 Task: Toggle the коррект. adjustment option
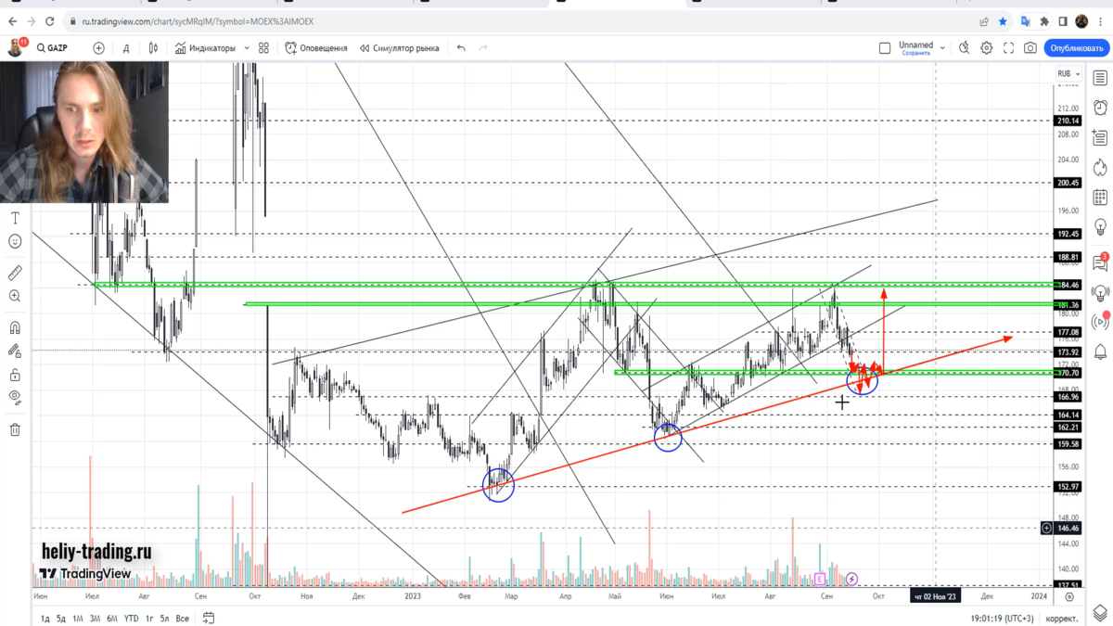click(1064, 619)
